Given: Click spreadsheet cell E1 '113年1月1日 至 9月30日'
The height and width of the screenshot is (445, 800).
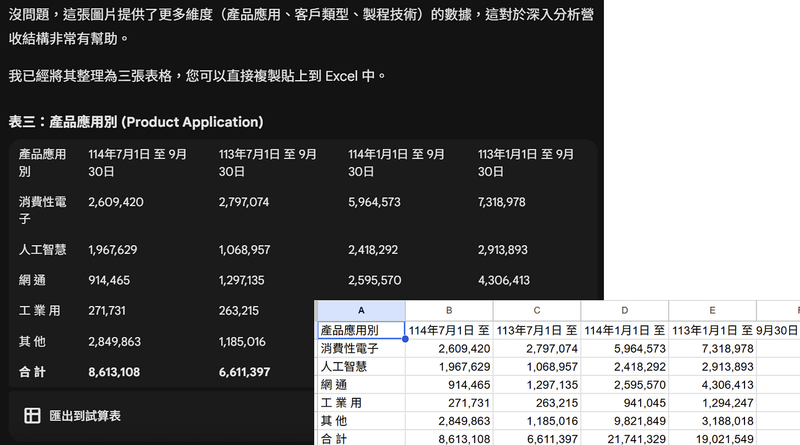Looking at the screenshot, I should click(713, 330).
